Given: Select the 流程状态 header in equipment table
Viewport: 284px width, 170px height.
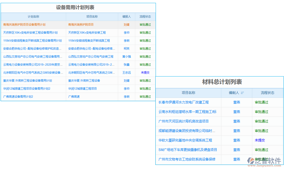Looking at the screenshot, I should 145,17.
